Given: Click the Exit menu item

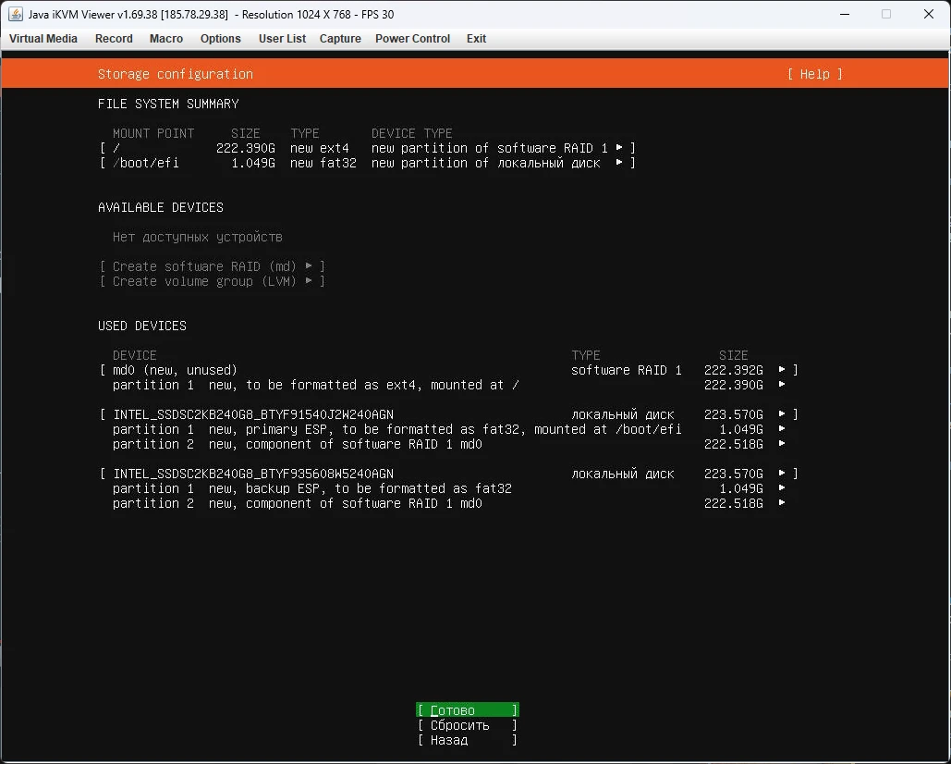Looking at the screenshot, I should [x=476, y=39].
